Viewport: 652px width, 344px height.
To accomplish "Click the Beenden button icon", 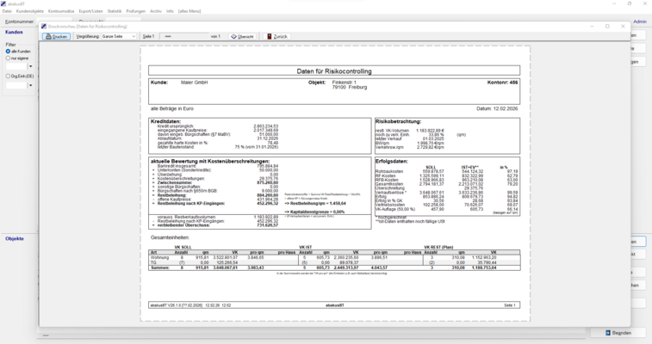I will (x=609, y=333).
